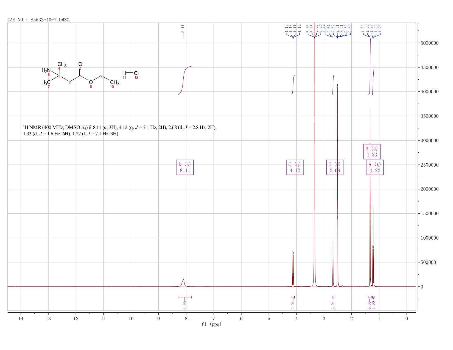The image size is (453, 350).
Task: Select the A (t) 1.22 multiplet box
Action: 375,167
